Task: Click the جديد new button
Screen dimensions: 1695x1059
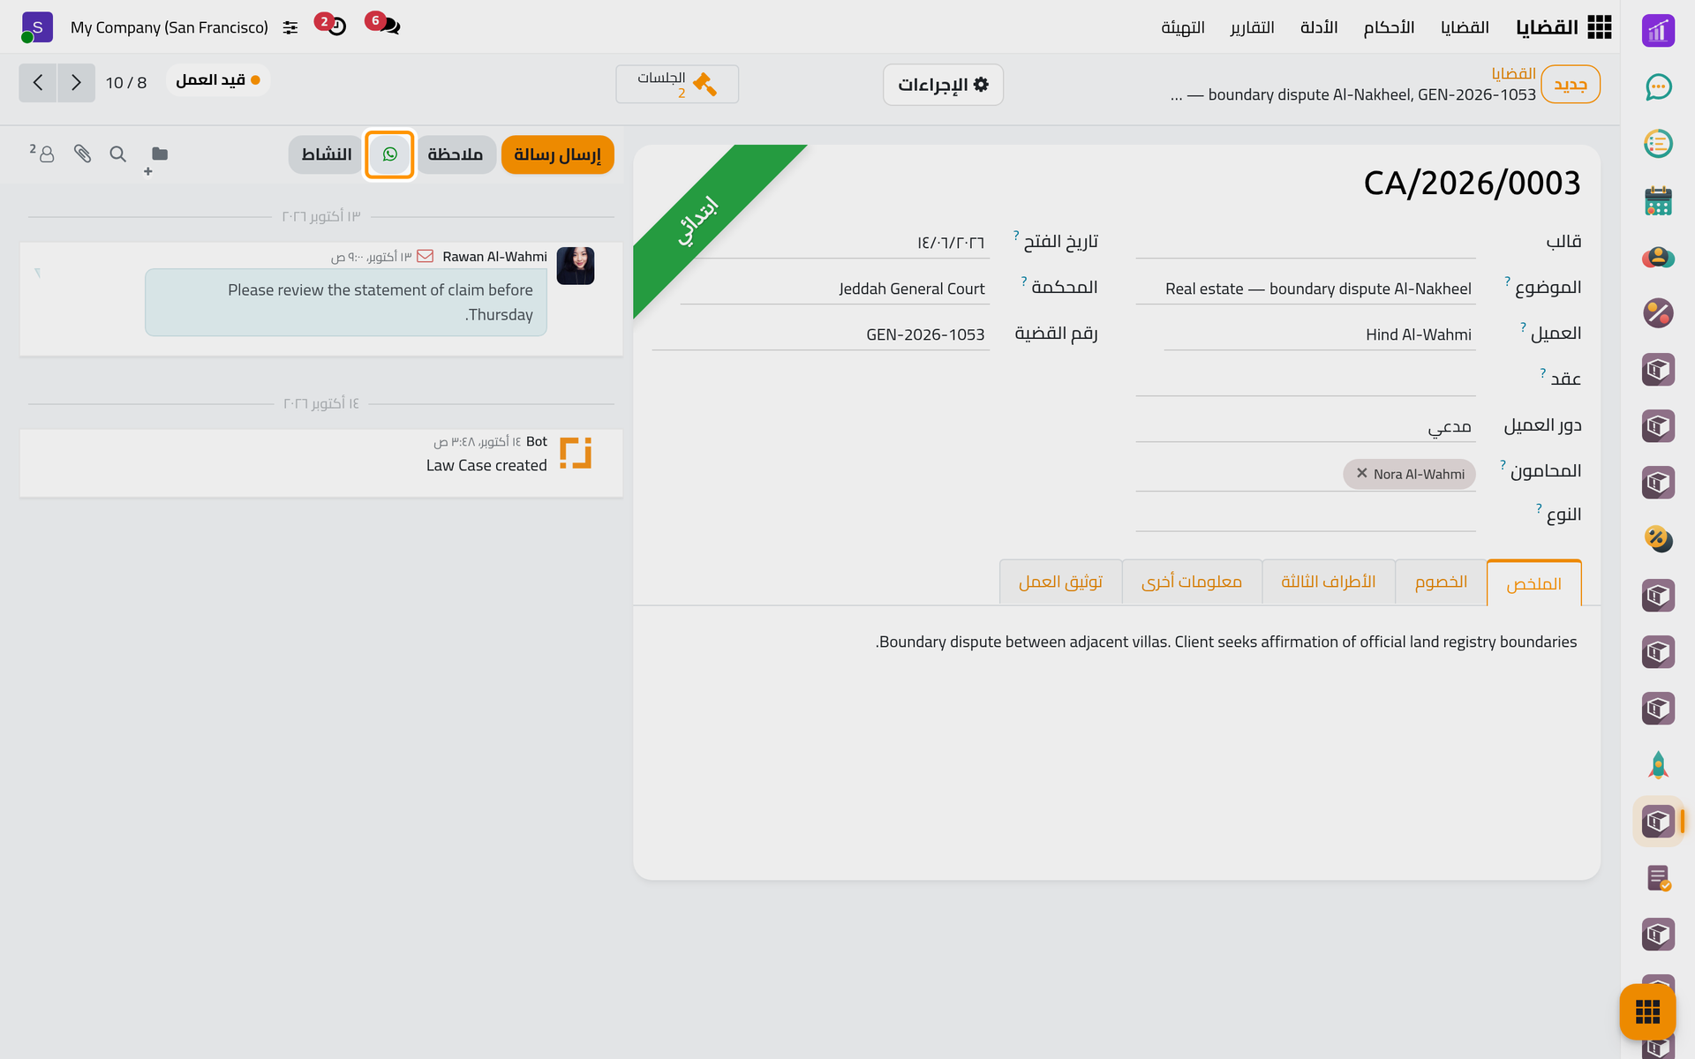Action: [1571, 85]
